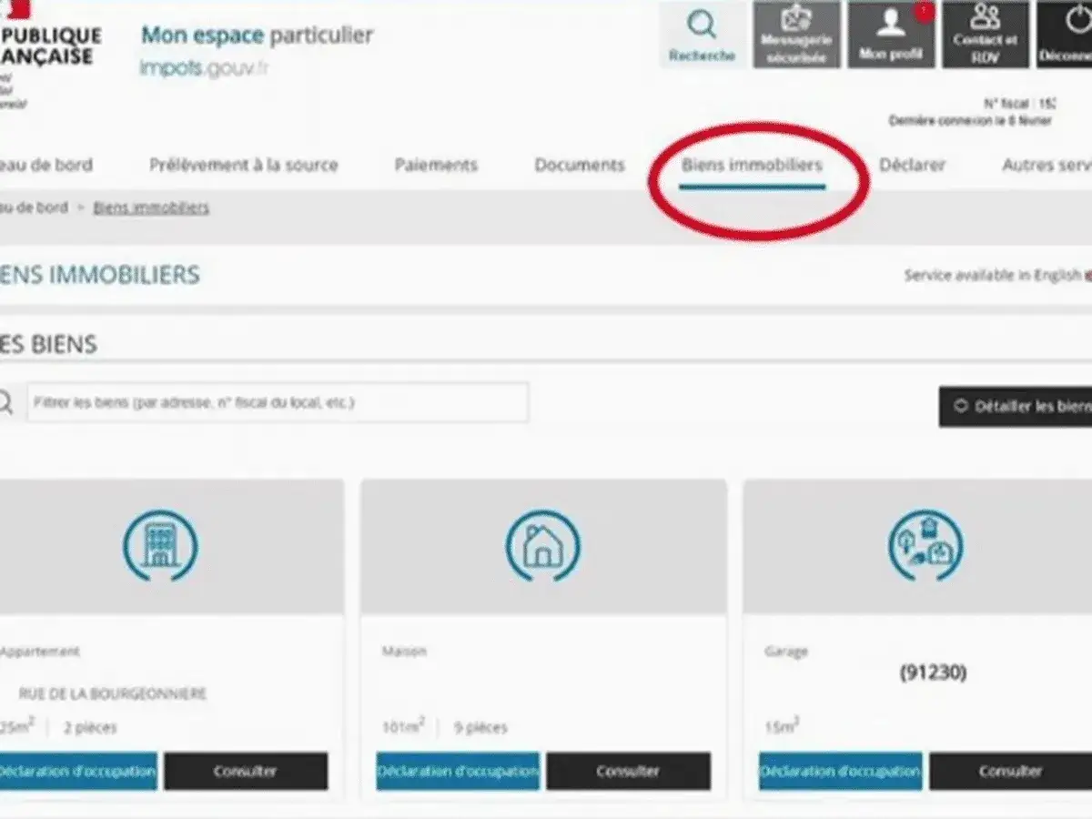Click Consulter for the Garage
Viewport: 1092px width, 819px height.
click(x=1010, y=771)
